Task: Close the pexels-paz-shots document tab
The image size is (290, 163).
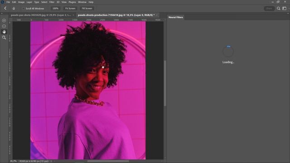Action: point(73,15)
